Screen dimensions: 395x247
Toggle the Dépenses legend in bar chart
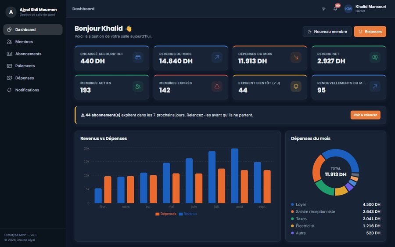coord(166,214)
